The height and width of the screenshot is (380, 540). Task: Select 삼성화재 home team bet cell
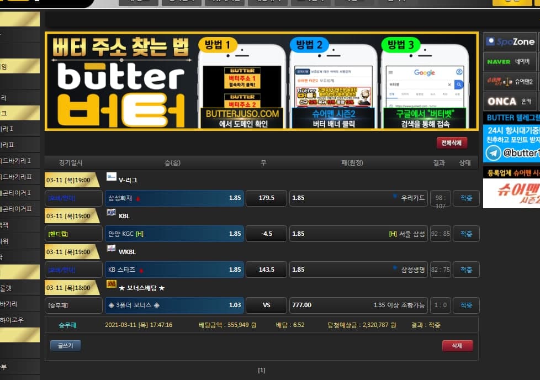pyautogui.click(x=174, y=198)
